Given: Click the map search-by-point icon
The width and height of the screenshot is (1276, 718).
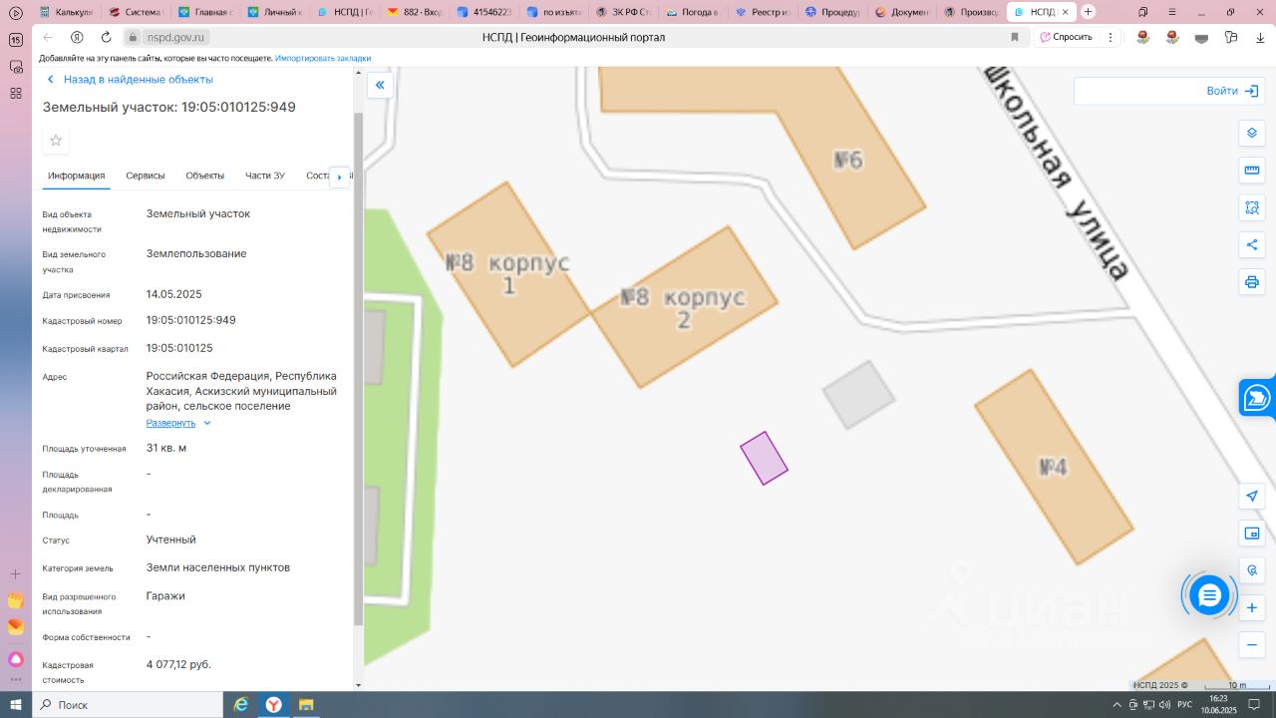Looking at the screenshot, I should click(1252, 570).
